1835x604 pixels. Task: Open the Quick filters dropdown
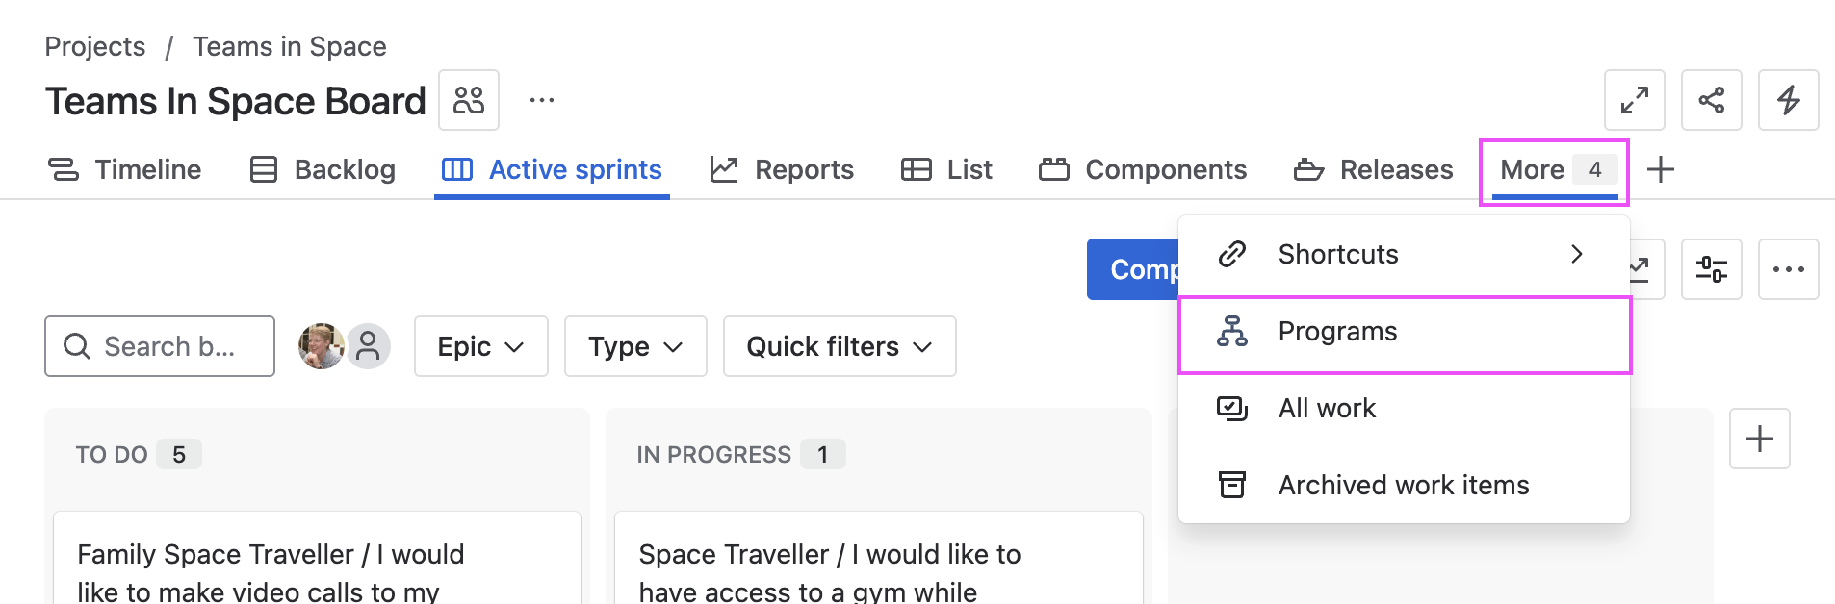click(x=839, y=346)
